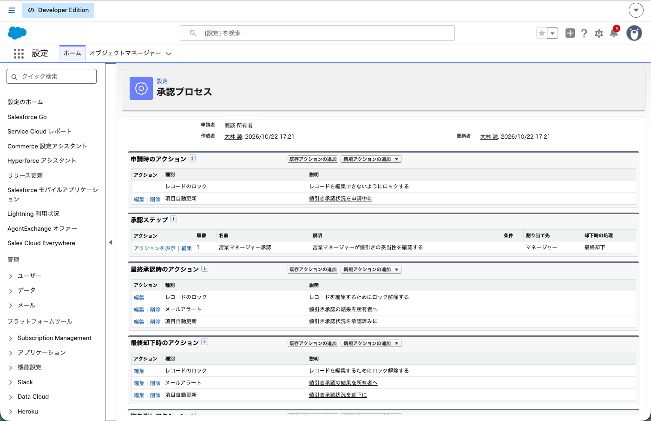This screenshot has height=421, width=651.
Task: Open 新規アクションの追加 dropdown under 最終承認時のアクション
Action: (371, 269)
